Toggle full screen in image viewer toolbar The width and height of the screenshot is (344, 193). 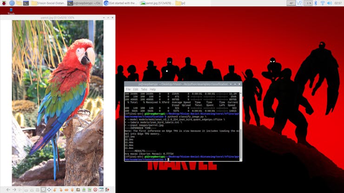[49, 189]
